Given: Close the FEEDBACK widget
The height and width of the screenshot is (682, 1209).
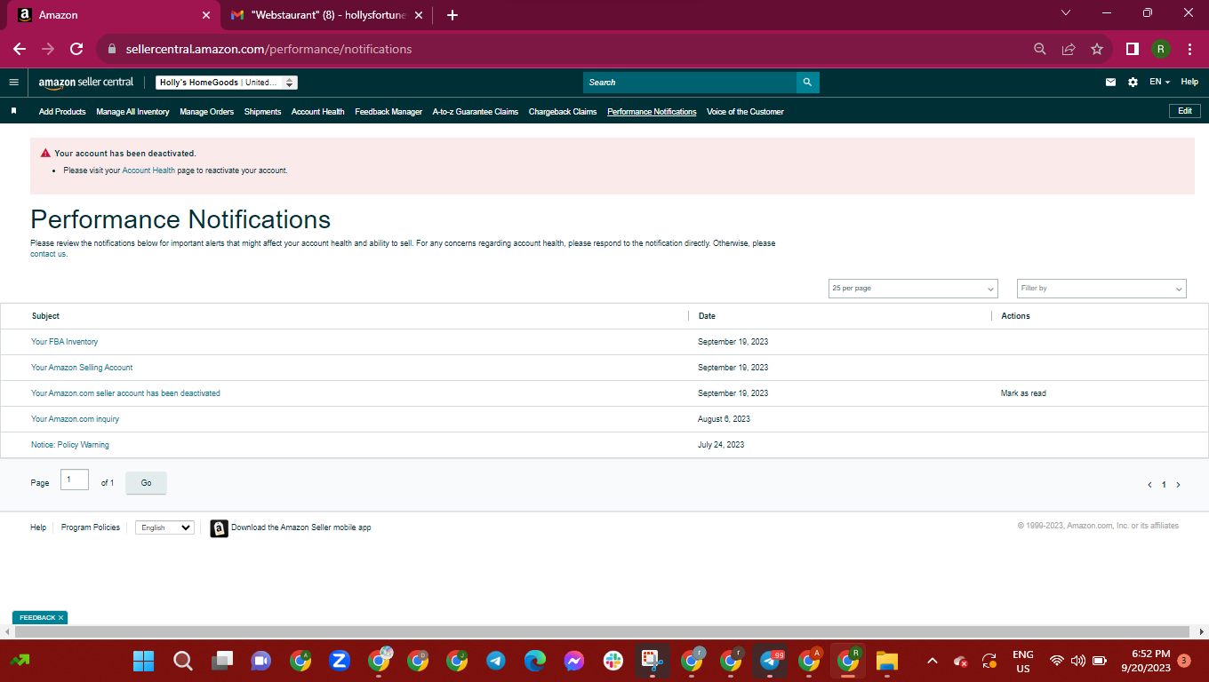Looking at the screenshot, I should tap(60, 617).
